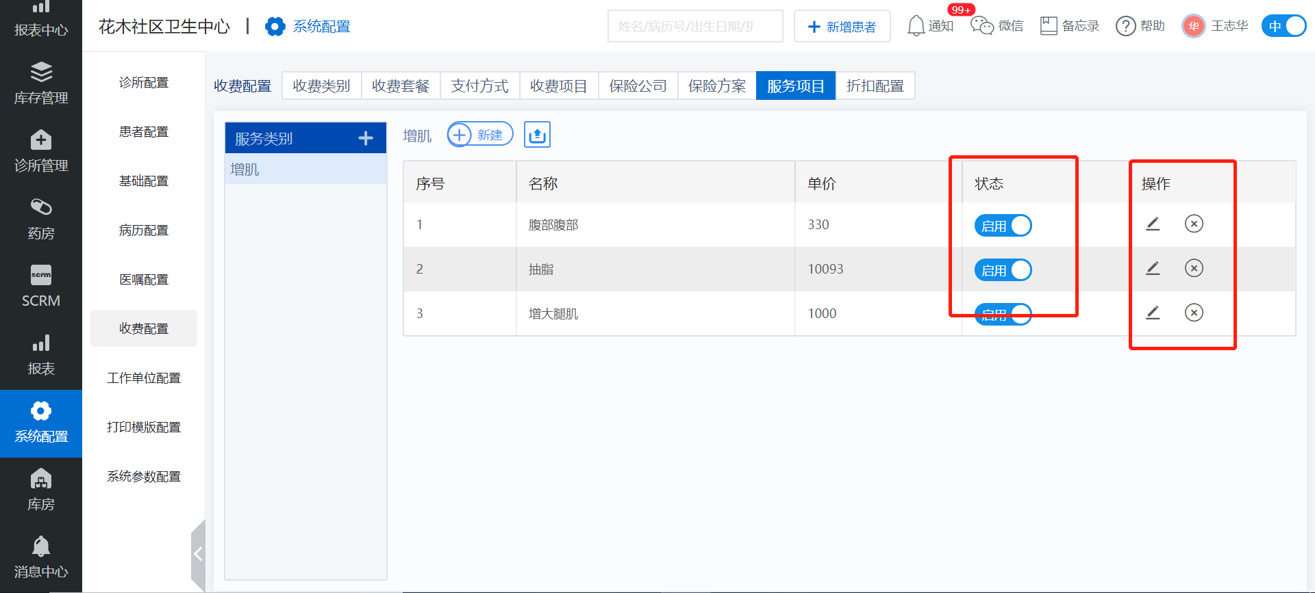The width and height of the screenshot is (1315, 593).
Task: Click 新增患者 button
Action: click(842, 26)
